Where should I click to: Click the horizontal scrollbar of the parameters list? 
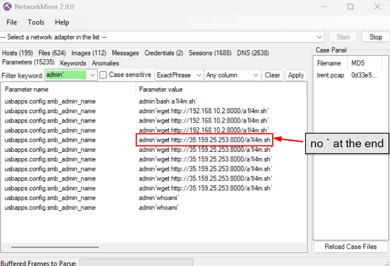tap(55, 247)
